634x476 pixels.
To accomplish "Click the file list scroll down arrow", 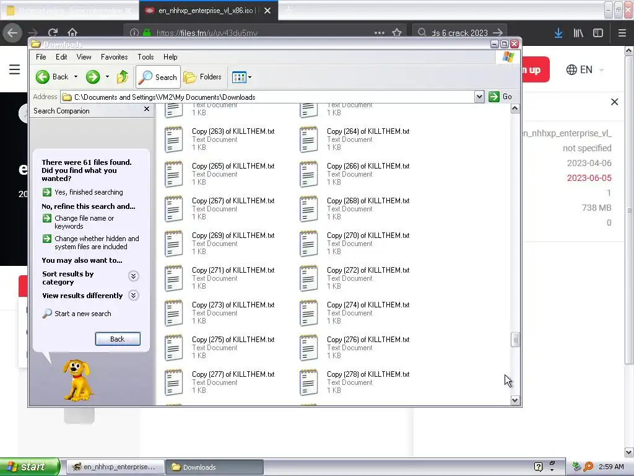I will pos(515,400).
